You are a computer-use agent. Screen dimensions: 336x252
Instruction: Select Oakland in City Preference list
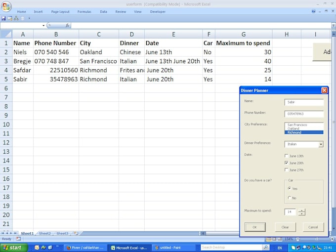pyautogui.click(x=304, y=128)
